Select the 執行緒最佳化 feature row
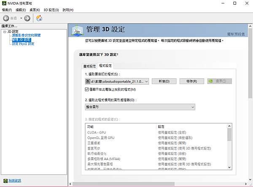Viewport: 253px width, 187px height. pos(156,154)
